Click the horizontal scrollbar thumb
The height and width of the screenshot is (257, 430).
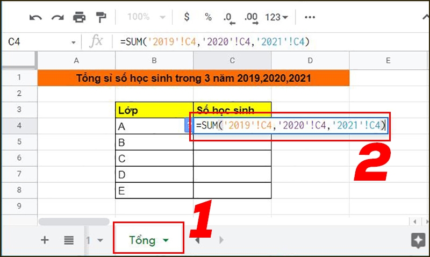[x=74, y=222]
